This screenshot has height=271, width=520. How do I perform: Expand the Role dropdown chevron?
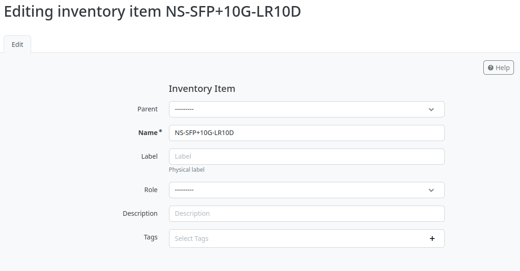pos(431,190)
